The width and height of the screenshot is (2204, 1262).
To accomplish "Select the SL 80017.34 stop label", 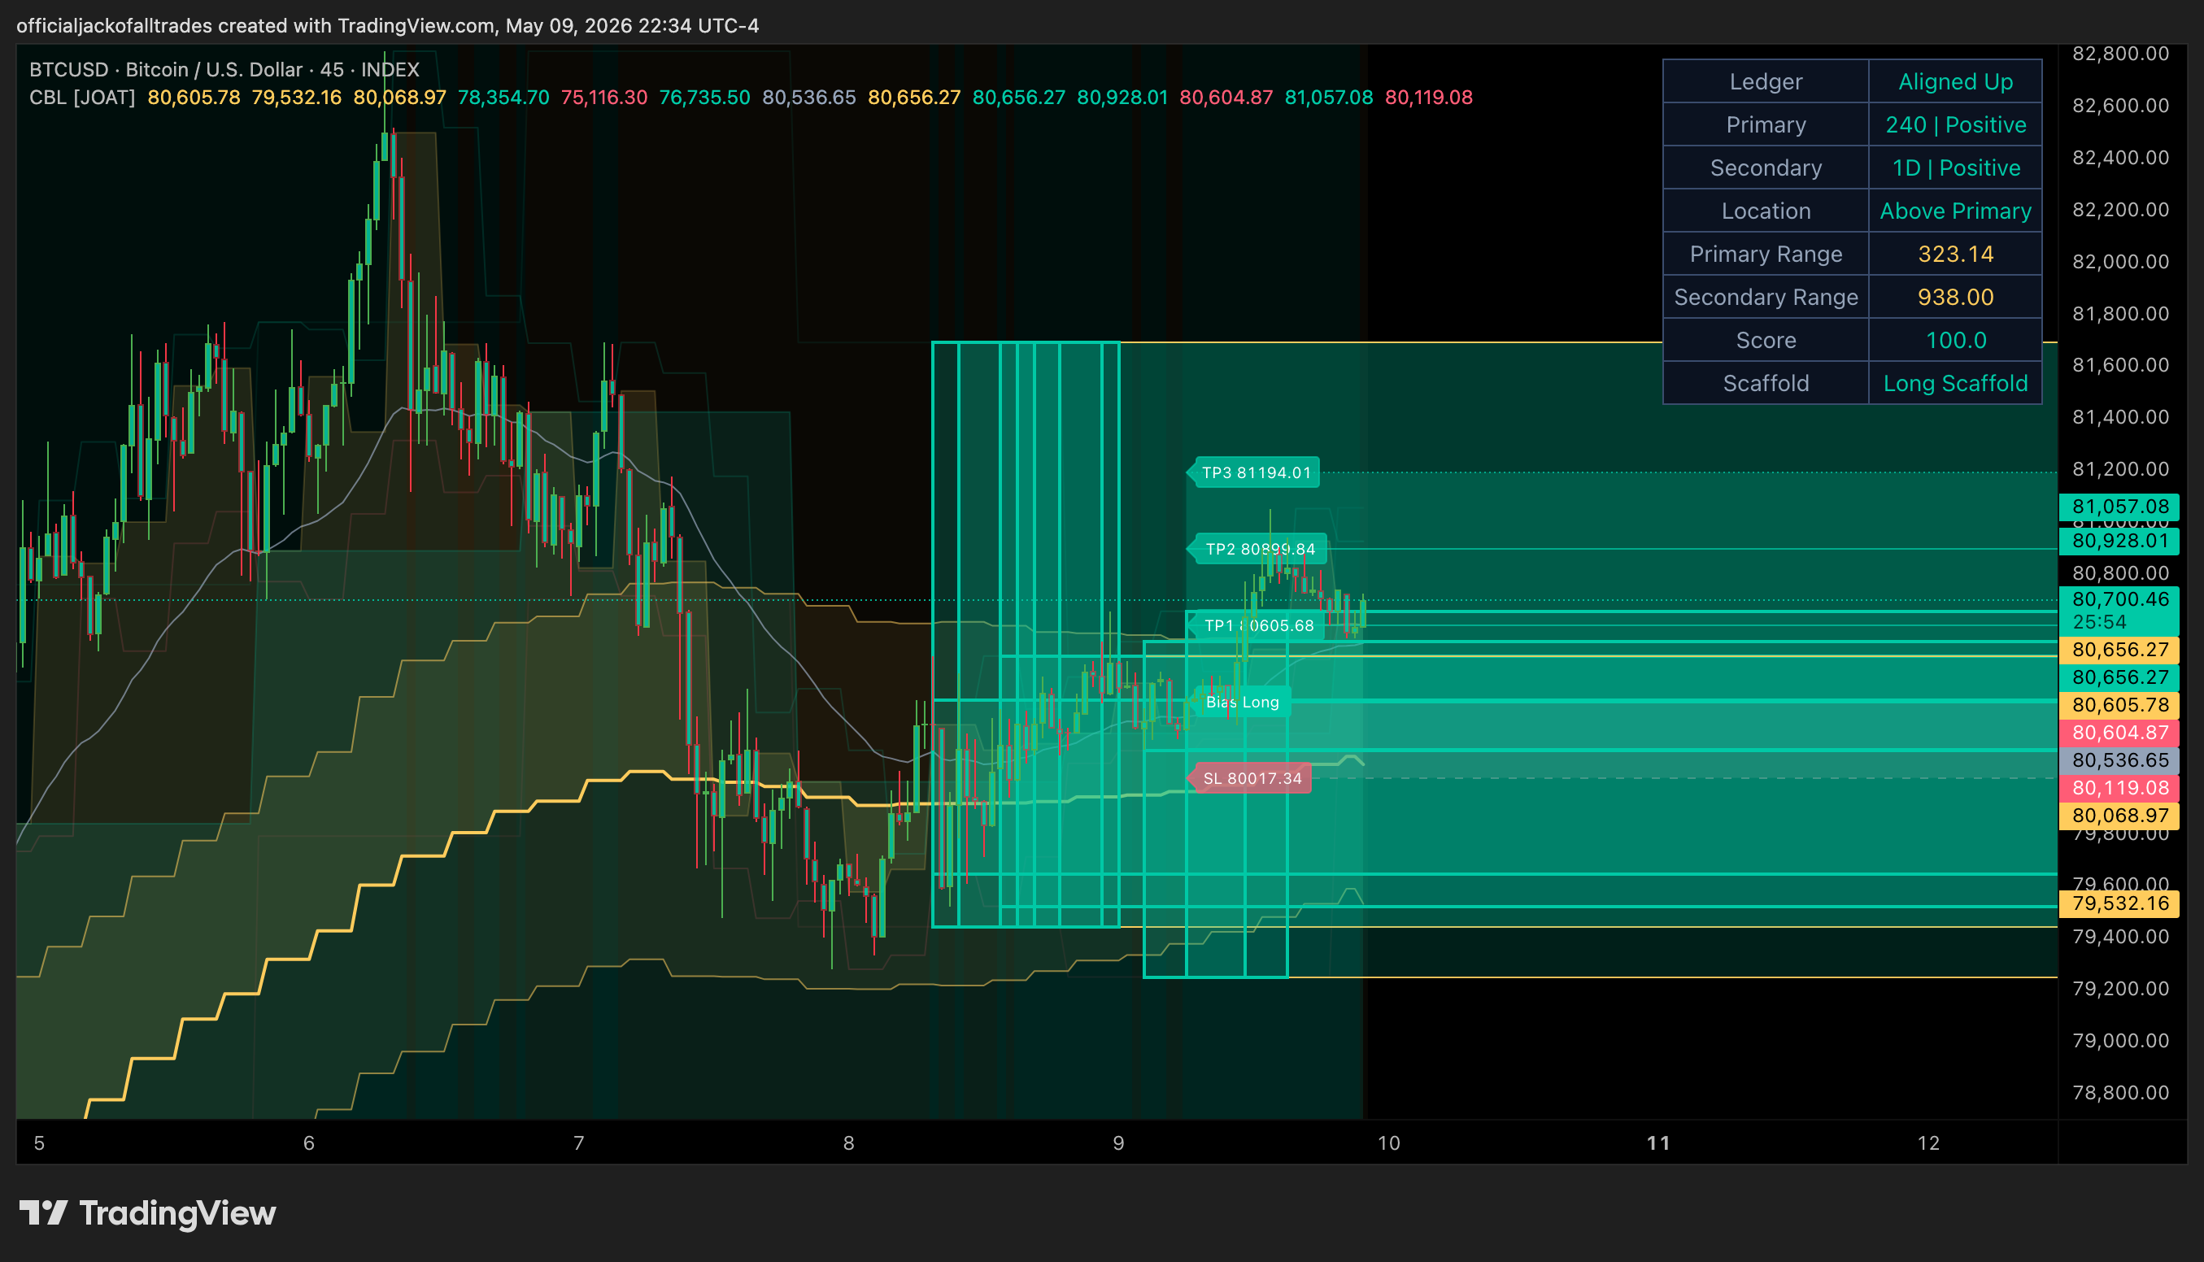I will (1250, 778).
